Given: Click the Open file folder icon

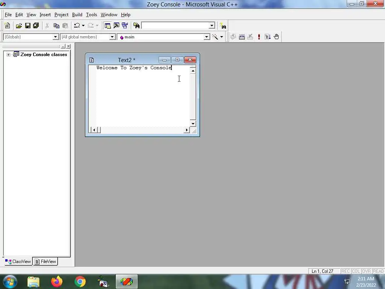Looking at the screenshot, I should (19, 26).
